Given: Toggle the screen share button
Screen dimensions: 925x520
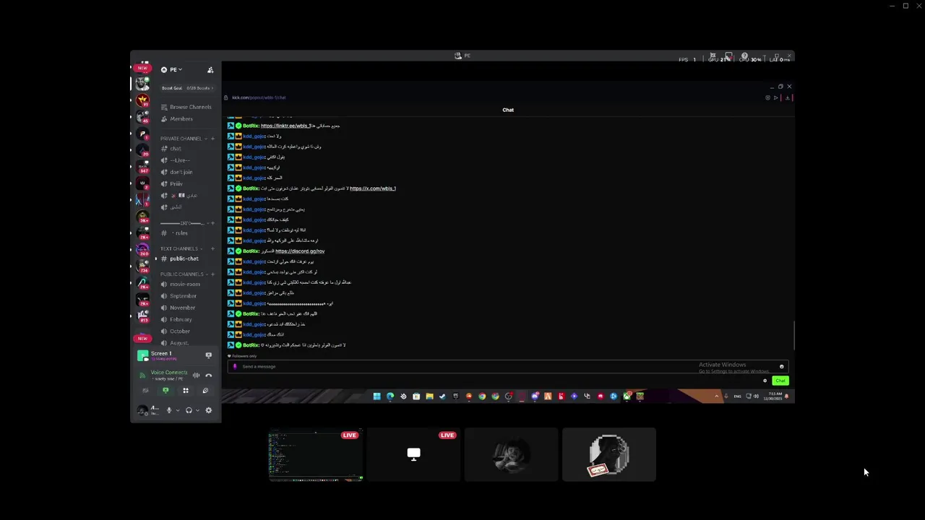Looking at the screenshot, I should pos(165,391).
